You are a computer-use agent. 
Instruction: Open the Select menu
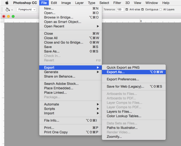(x=104, y=3)
